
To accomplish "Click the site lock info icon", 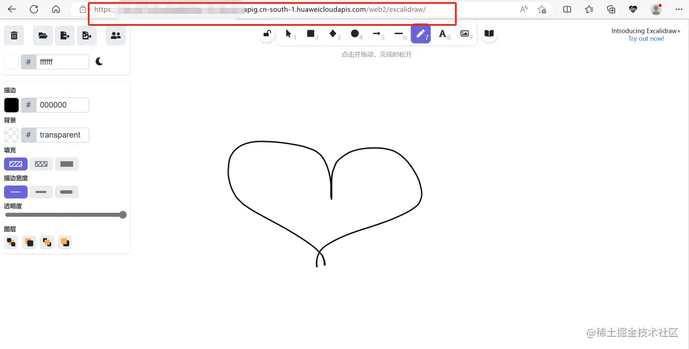I will coord(83,9).
